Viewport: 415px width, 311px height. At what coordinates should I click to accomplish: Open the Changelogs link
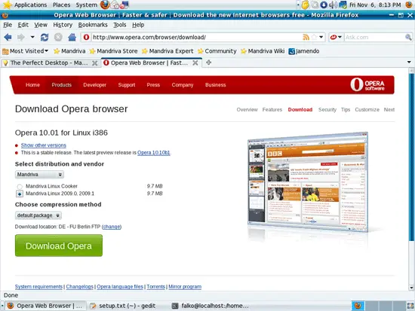(x=80, y=287)
